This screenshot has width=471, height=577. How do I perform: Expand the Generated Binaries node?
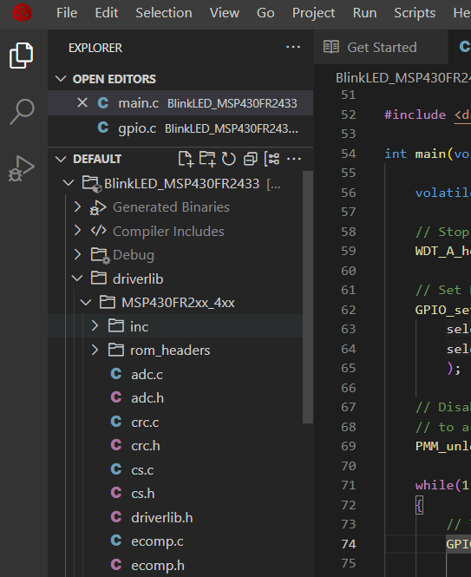click(x=77, y=207)
